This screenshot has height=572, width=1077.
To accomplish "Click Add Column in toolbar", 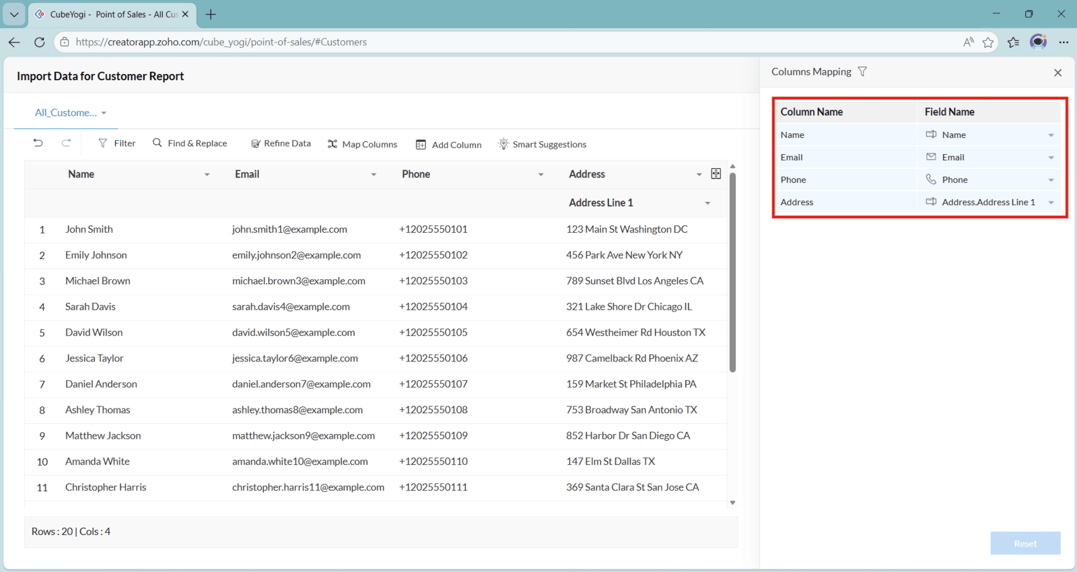I will click(448, 145).
